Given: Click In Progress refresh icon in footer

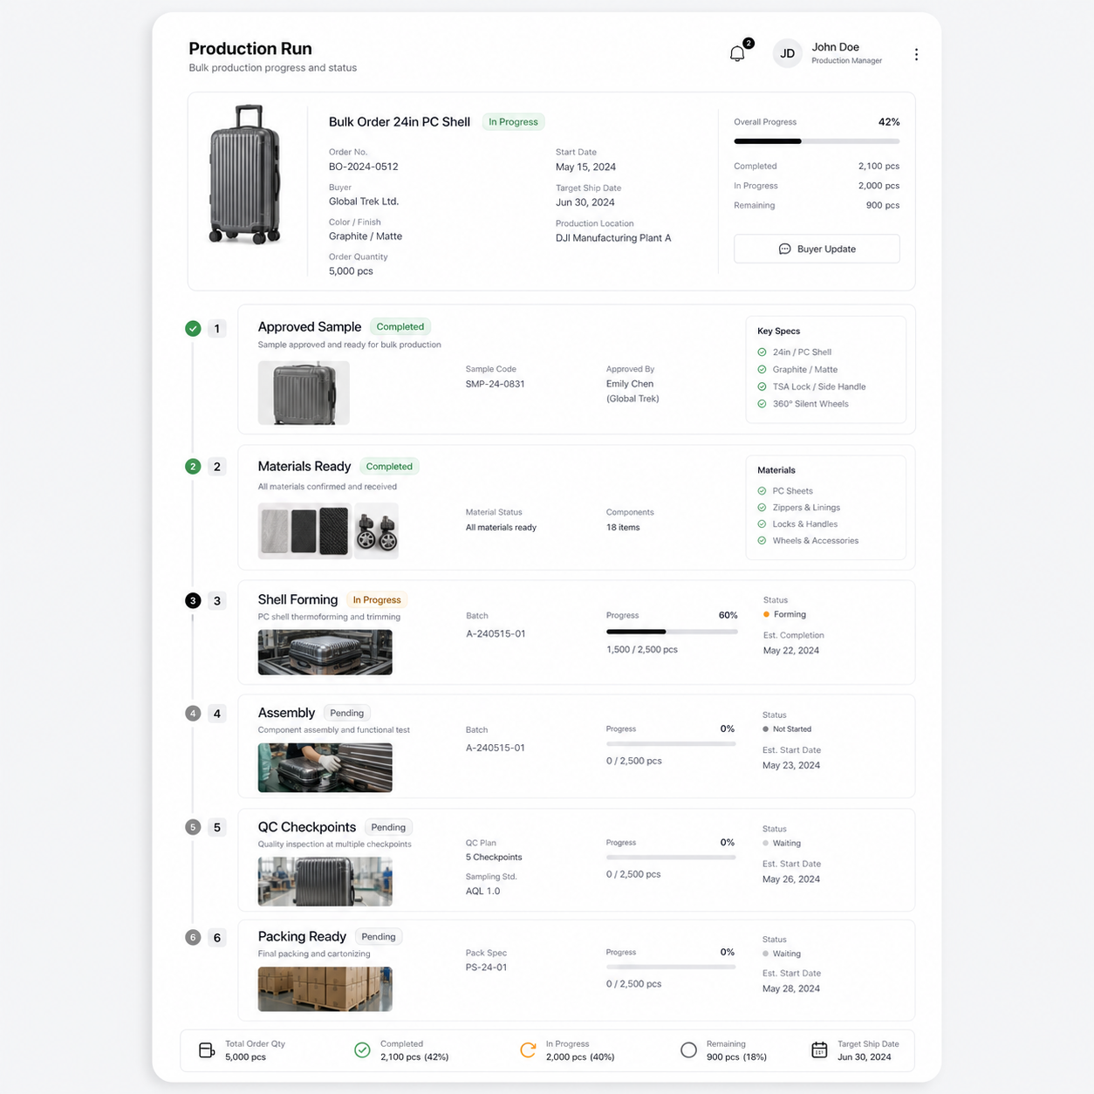Looking at the screenshot, I should coord(528,1050).
